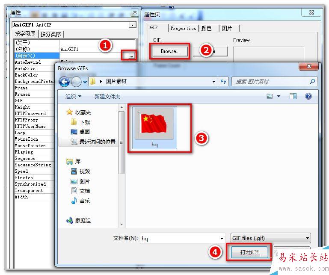
Task: Select the HTTPPassword property
Action: [x=30, y=113]
